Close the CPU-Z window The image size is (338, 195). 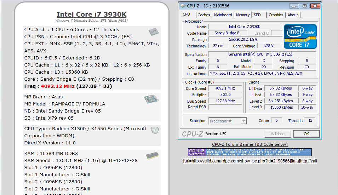315,6
